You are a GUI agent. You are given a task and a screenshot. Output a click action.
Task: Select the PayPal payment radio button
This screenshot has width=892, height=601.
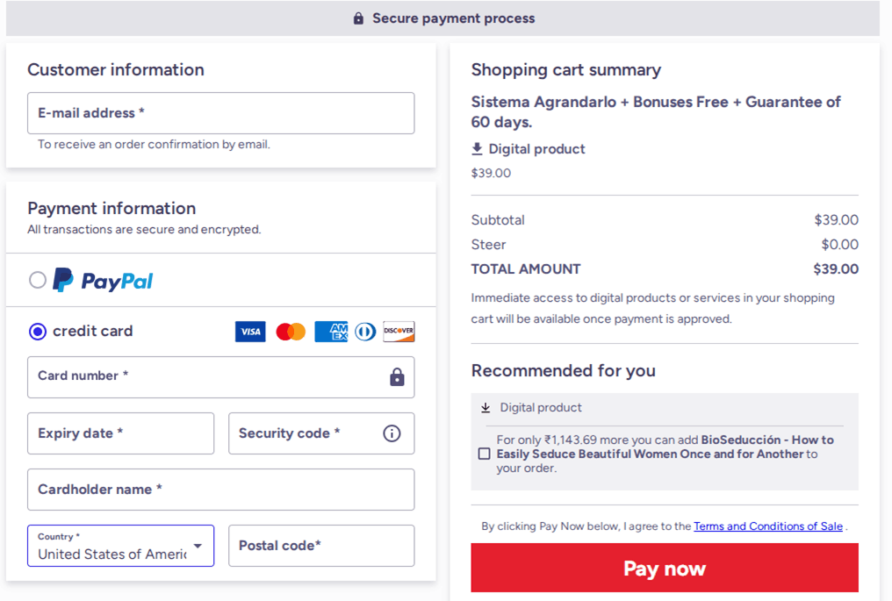(38, 280)
